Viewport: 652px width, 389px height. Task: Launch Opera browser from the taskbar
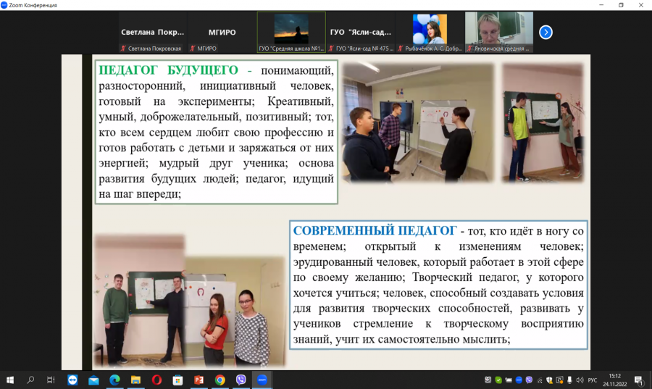coord(156,380)
